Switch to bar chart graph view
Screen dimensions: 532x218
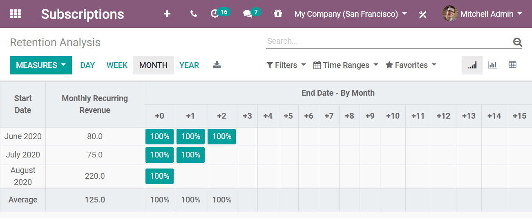tap(492, 65)
